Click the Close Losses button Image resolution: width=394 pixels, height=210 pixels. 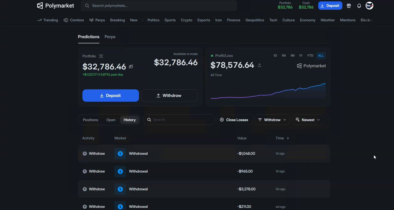(234, 120)
